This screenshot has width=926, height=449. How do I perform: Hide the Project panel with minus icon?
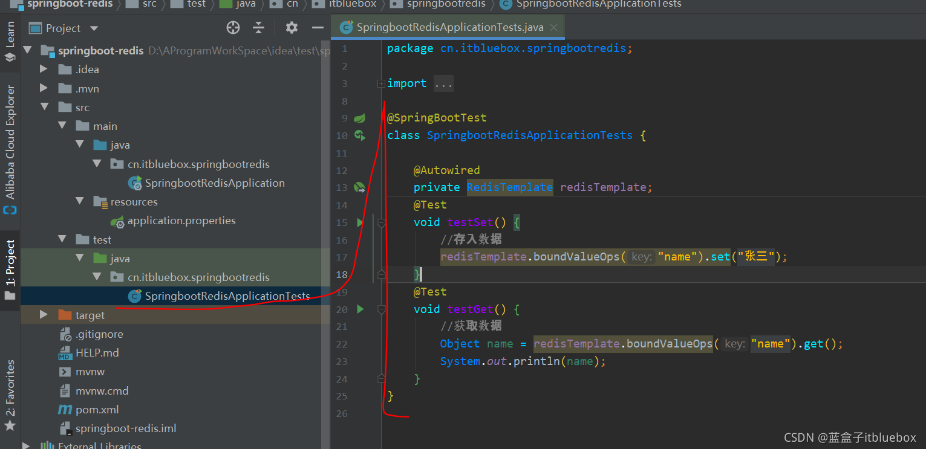[x=318, y=28]
